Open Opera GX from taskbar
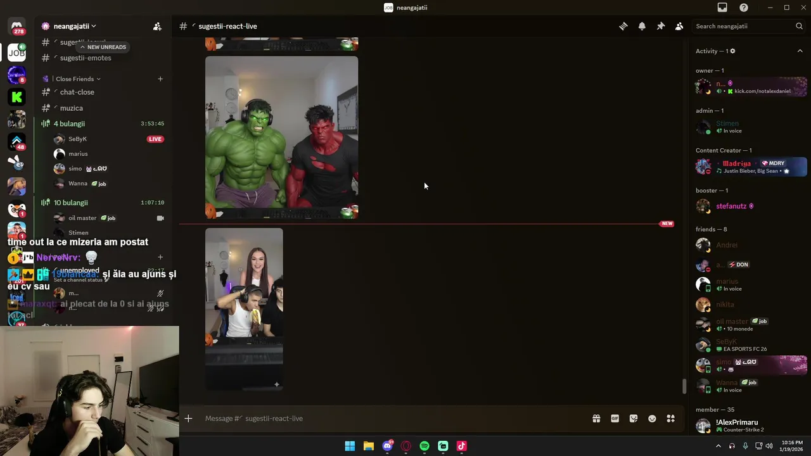Image resolution: width=811 pixels, height=456 pixels. 406,446
